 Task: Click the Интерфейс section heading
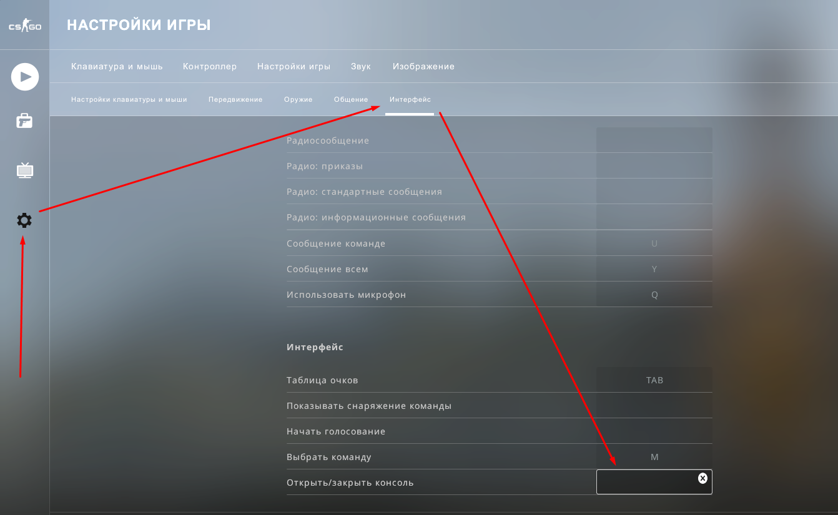tap(315, 347)
